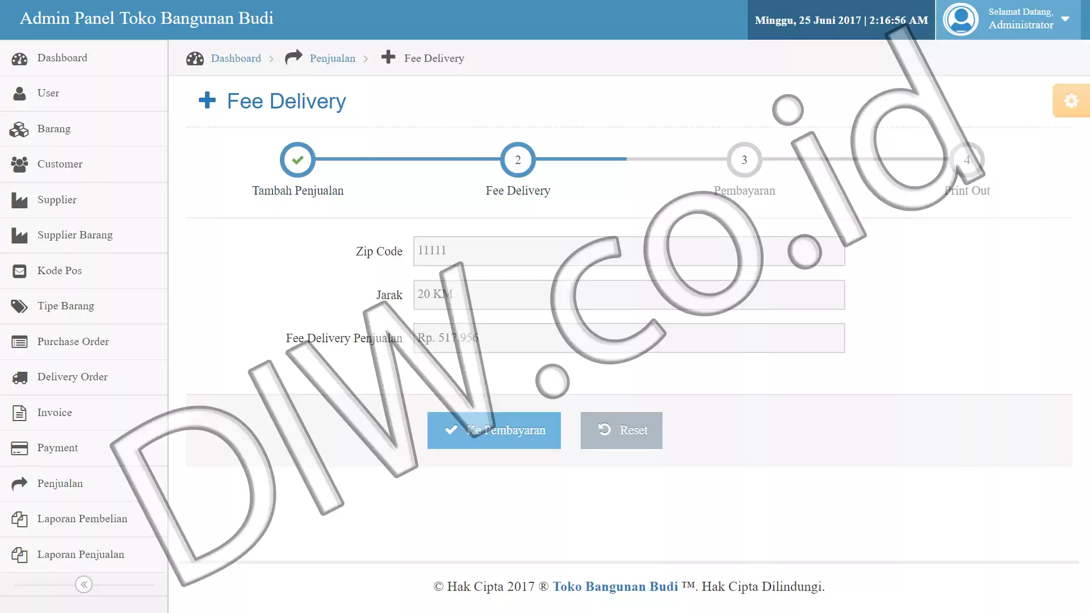Click the Supplier factory icon
The image size is (1090, 613).
click(x=19, y=200)
